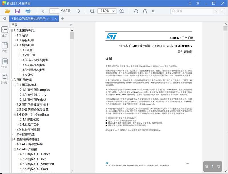Image resolution: width=228 pixels, height=174 pixels.
Task: Open the 预览 thumbnail preview panel
Action: (5, 63)
